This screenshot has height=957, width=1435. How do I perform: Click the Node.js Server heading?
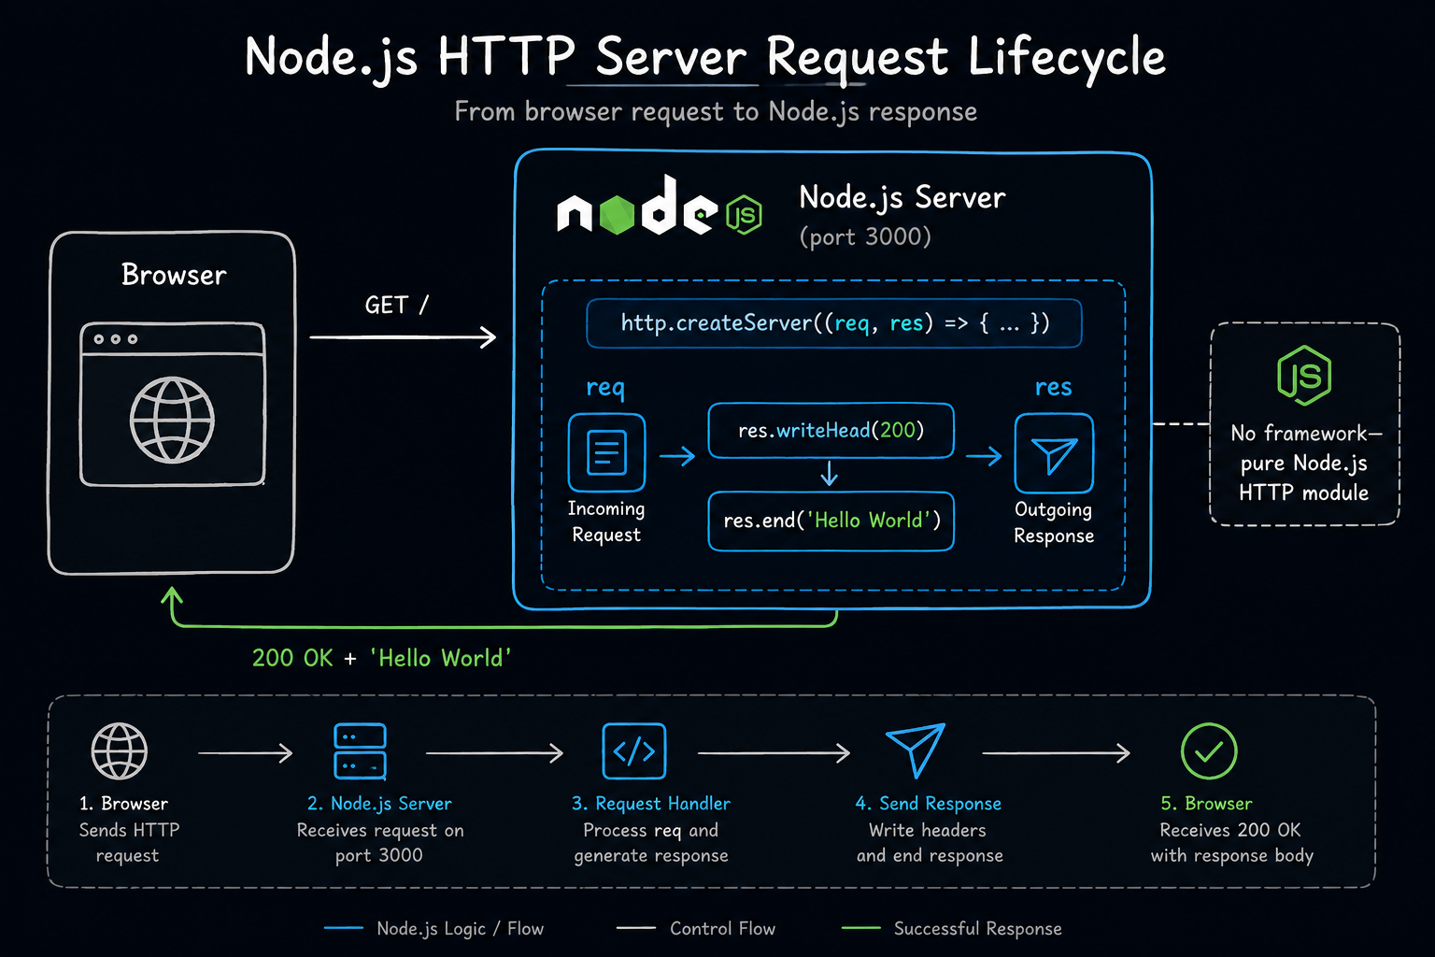902,198
